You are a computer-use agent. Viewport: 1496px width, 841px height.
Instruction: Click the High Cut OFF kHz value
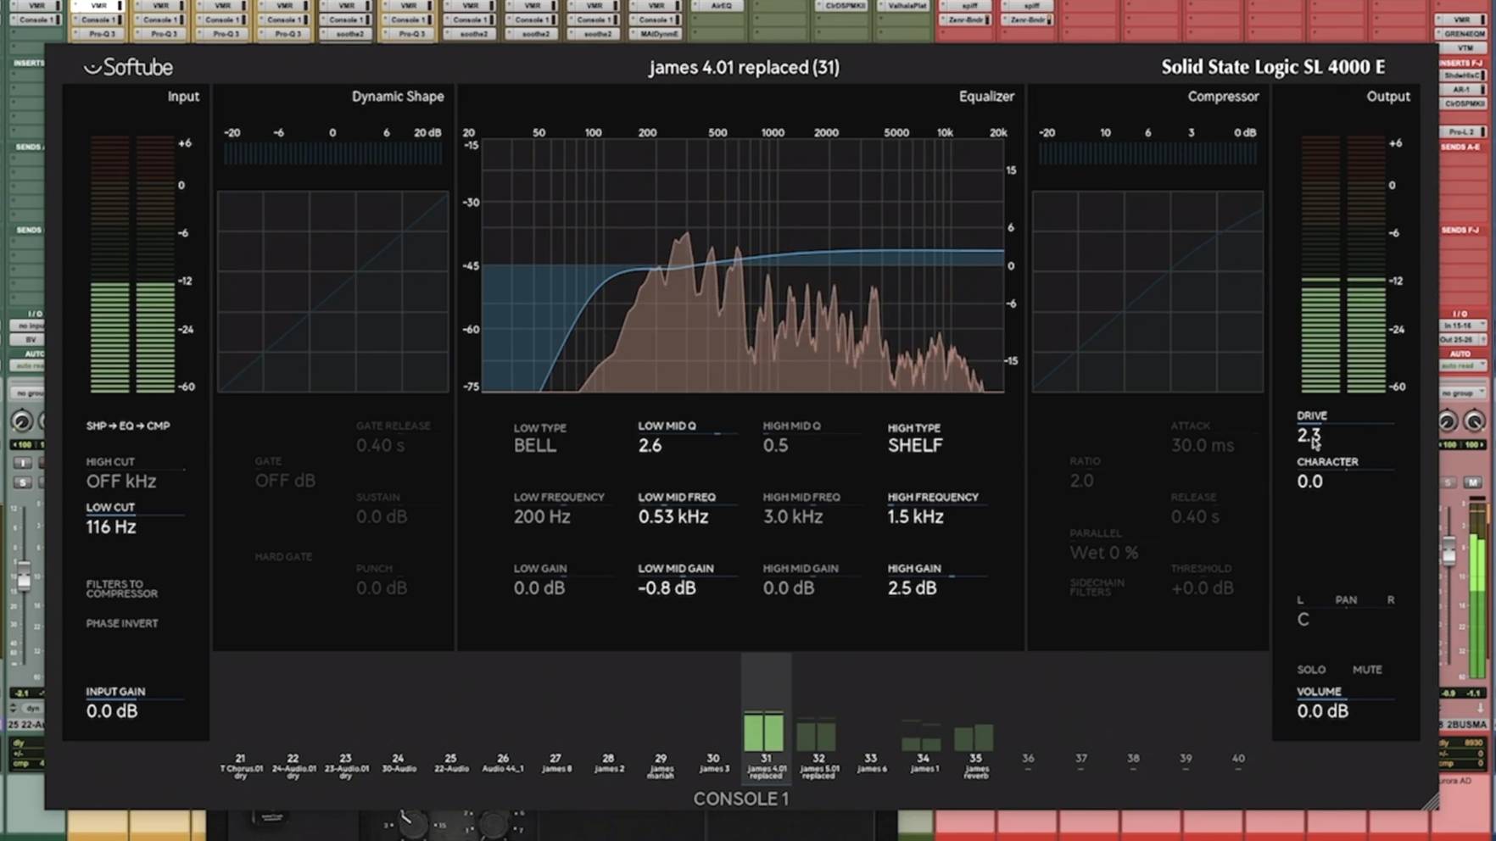120,481
